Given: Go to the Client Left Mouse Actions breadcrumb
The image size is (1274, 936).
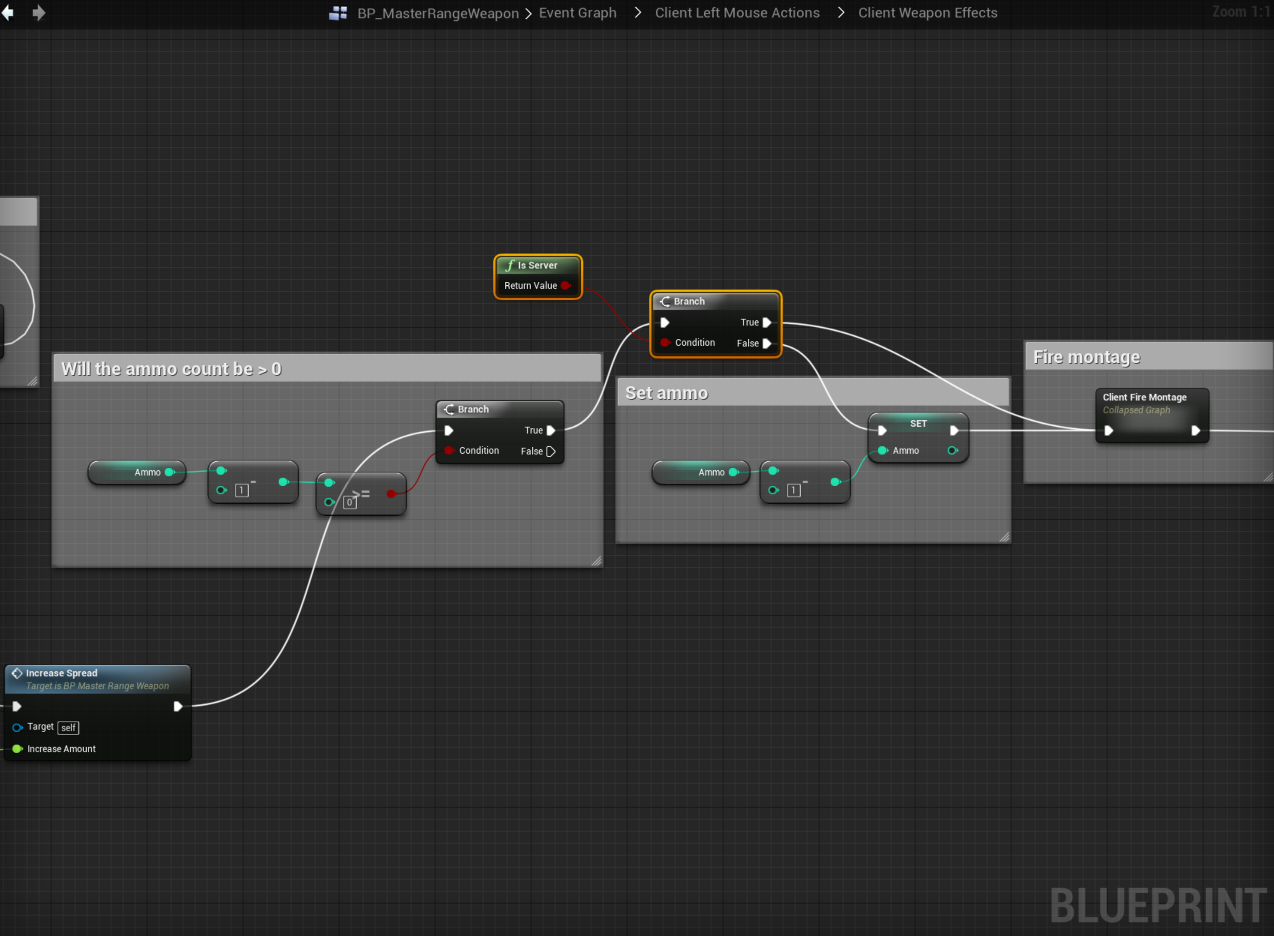Looking at the screenshot, I should [736, 13].
